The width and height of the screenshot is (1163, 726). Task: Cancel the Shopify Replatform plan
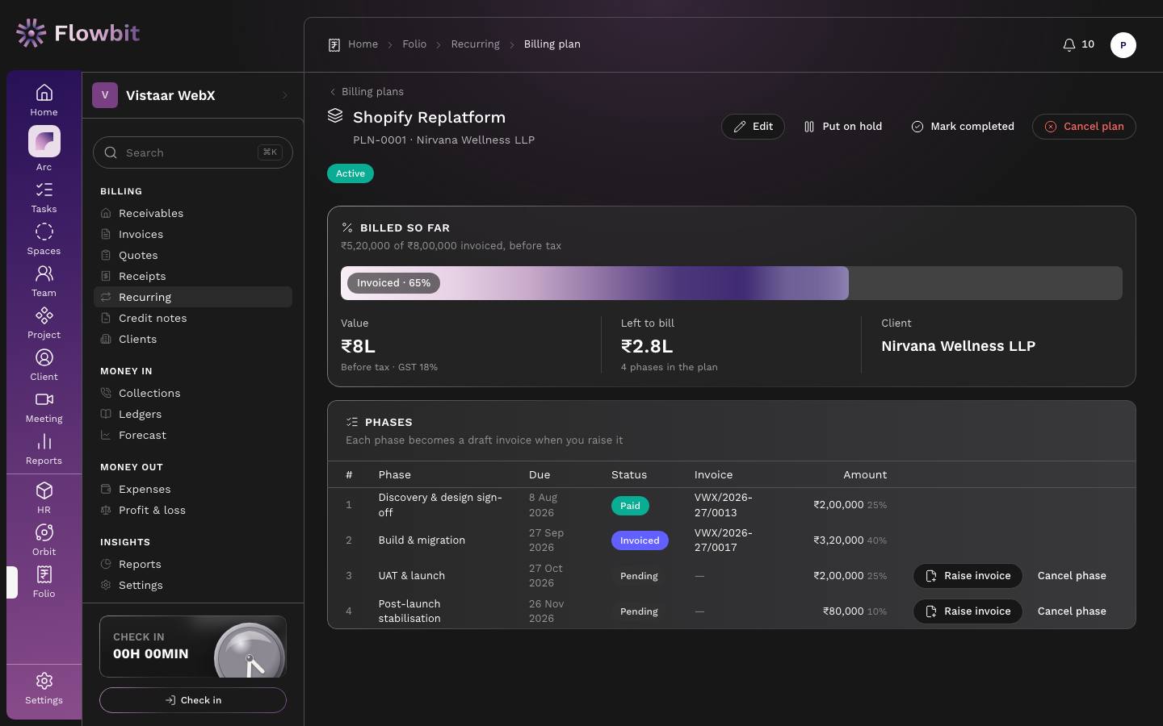1084,127
